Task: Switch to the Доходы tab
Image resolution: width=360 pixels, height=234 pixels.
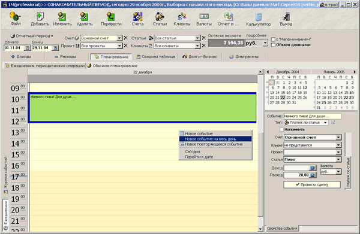Action: 21,56
